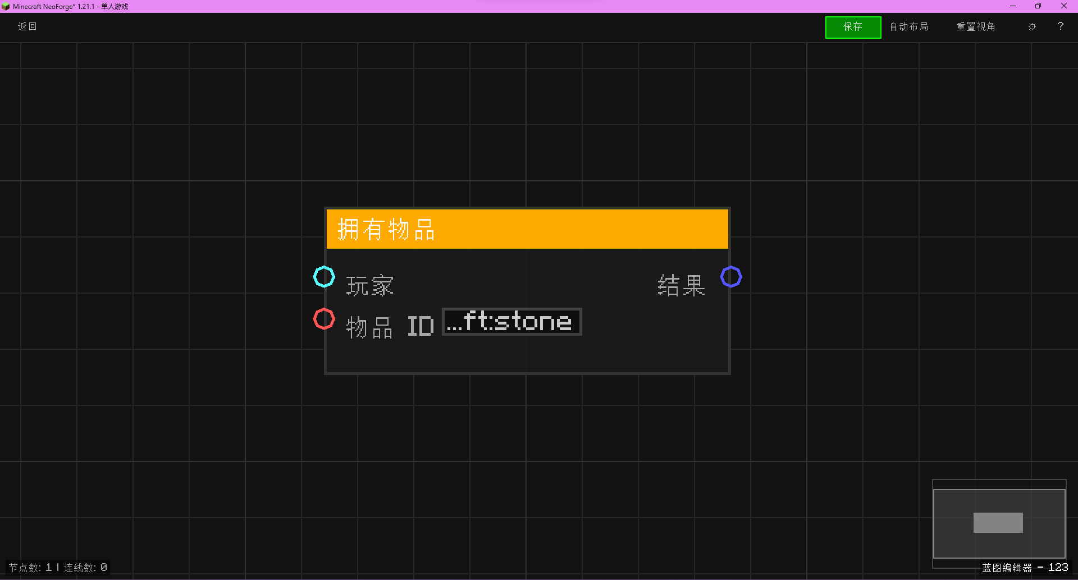Image resolution: width=1078 pixels, height=580 pixels.
Task: Open the settings gear icon
Action: coord(1032,26)
